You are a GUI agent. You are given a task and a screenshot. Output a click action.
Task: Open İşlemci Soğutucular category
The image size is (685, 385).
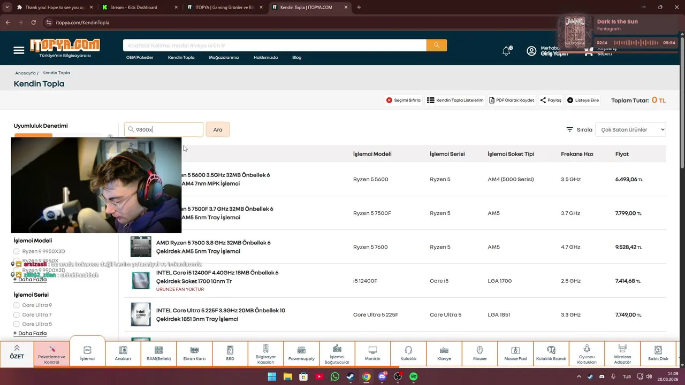coord(337,354)
